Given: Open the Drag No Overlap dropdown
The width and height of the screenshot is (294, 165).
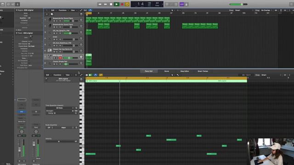Looking at the screenshot, I should pyautogui.click(x=266, y=10).
